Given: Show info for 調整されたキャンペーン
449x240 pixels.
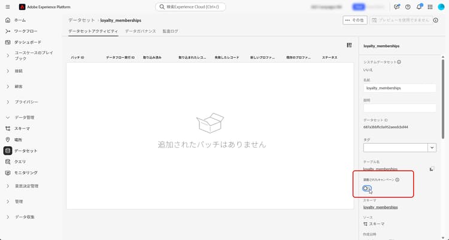Looking at the screenshot, I should click(397, 180).
